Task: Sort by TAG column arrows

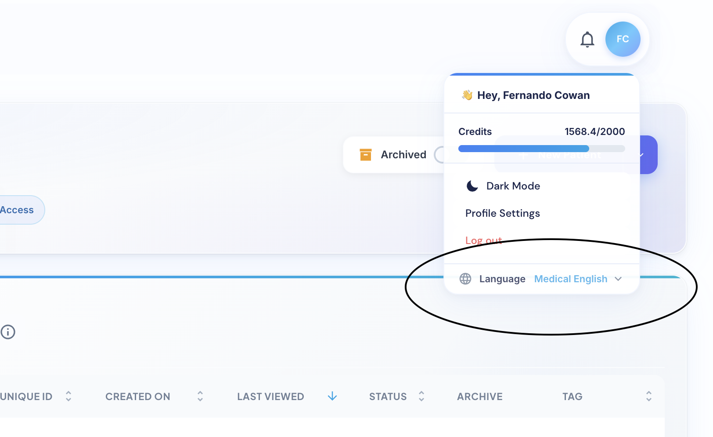Action: (x=649, y=396)
